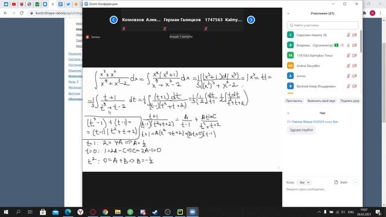Image resolution: width=386 pixels, height=217 pixels.
Task: Open Windows taskbar search
Action: click(x=18, y=212)
